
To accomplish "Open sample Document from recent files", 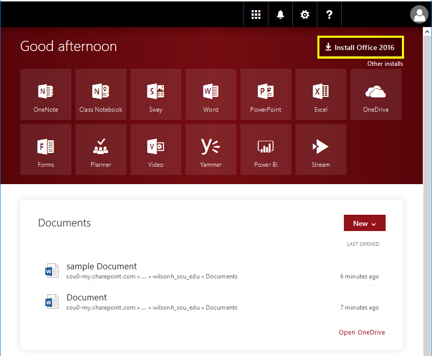I will tap(101, 266).
